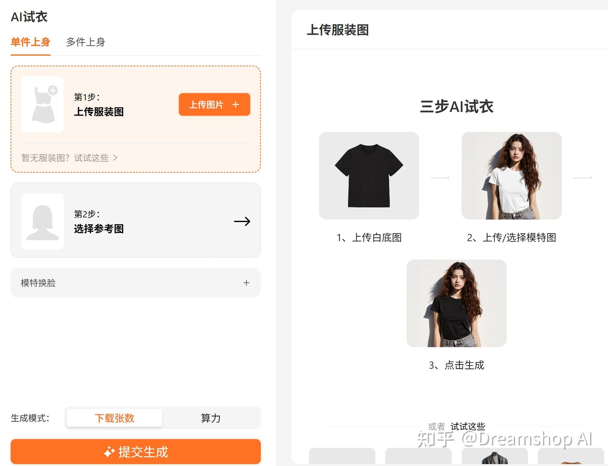608x466 pixels.
Task: Open 暂无服装图?试试这些 link
Action: [x=65, y=158]
